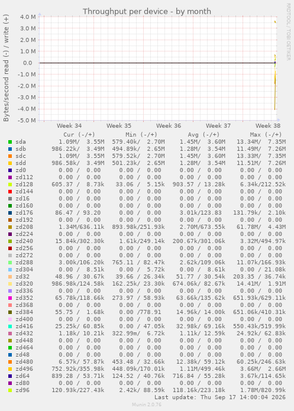Click the 'Week 35' x-axis label
Image resolution: width=294 pixels, height=411 pixels.
click(x=119, y=125)
